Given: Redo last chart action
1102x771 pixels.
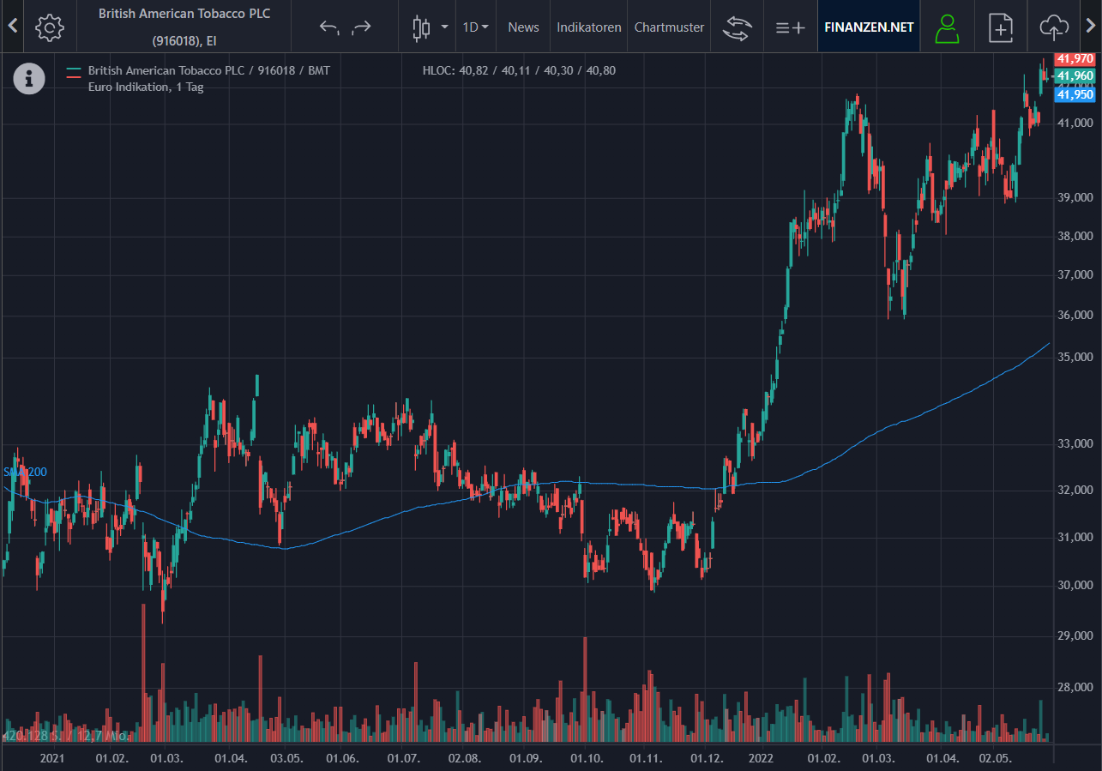Looking at the screenshot, I should [x=362, y=27].
